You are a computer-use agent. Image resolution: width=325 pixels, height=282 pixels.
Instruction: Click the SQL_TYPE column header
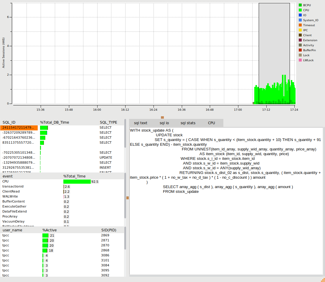pos(108,122)
